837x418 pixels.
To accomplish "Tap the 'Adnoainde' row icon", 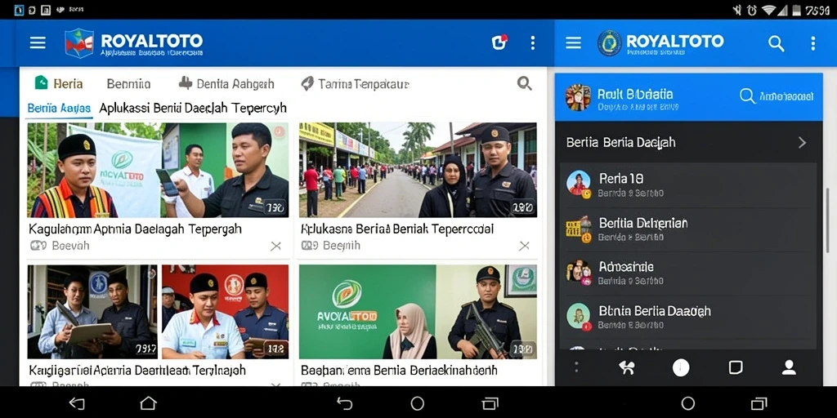I will coord(578,273).
